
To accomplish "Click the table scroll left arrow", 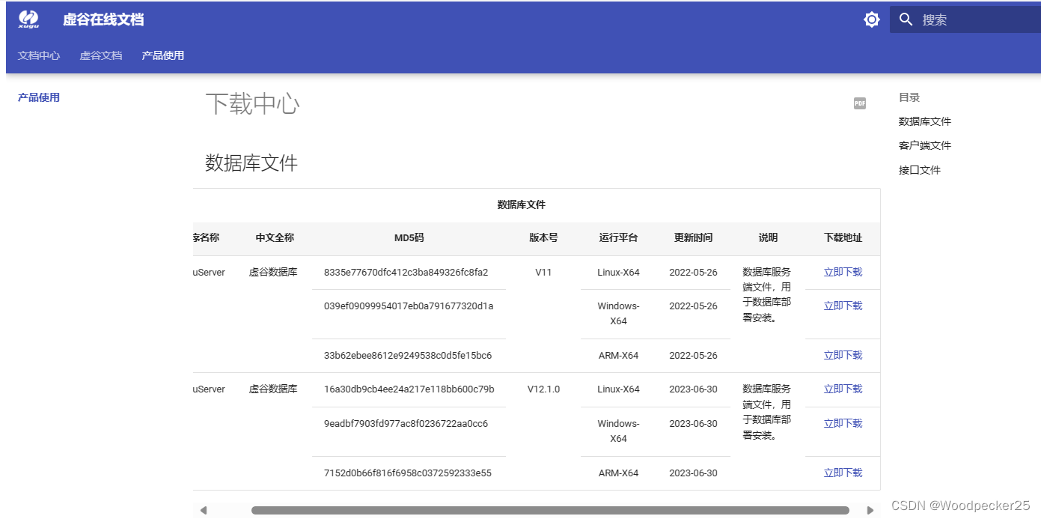I will [x=203, y=510].
